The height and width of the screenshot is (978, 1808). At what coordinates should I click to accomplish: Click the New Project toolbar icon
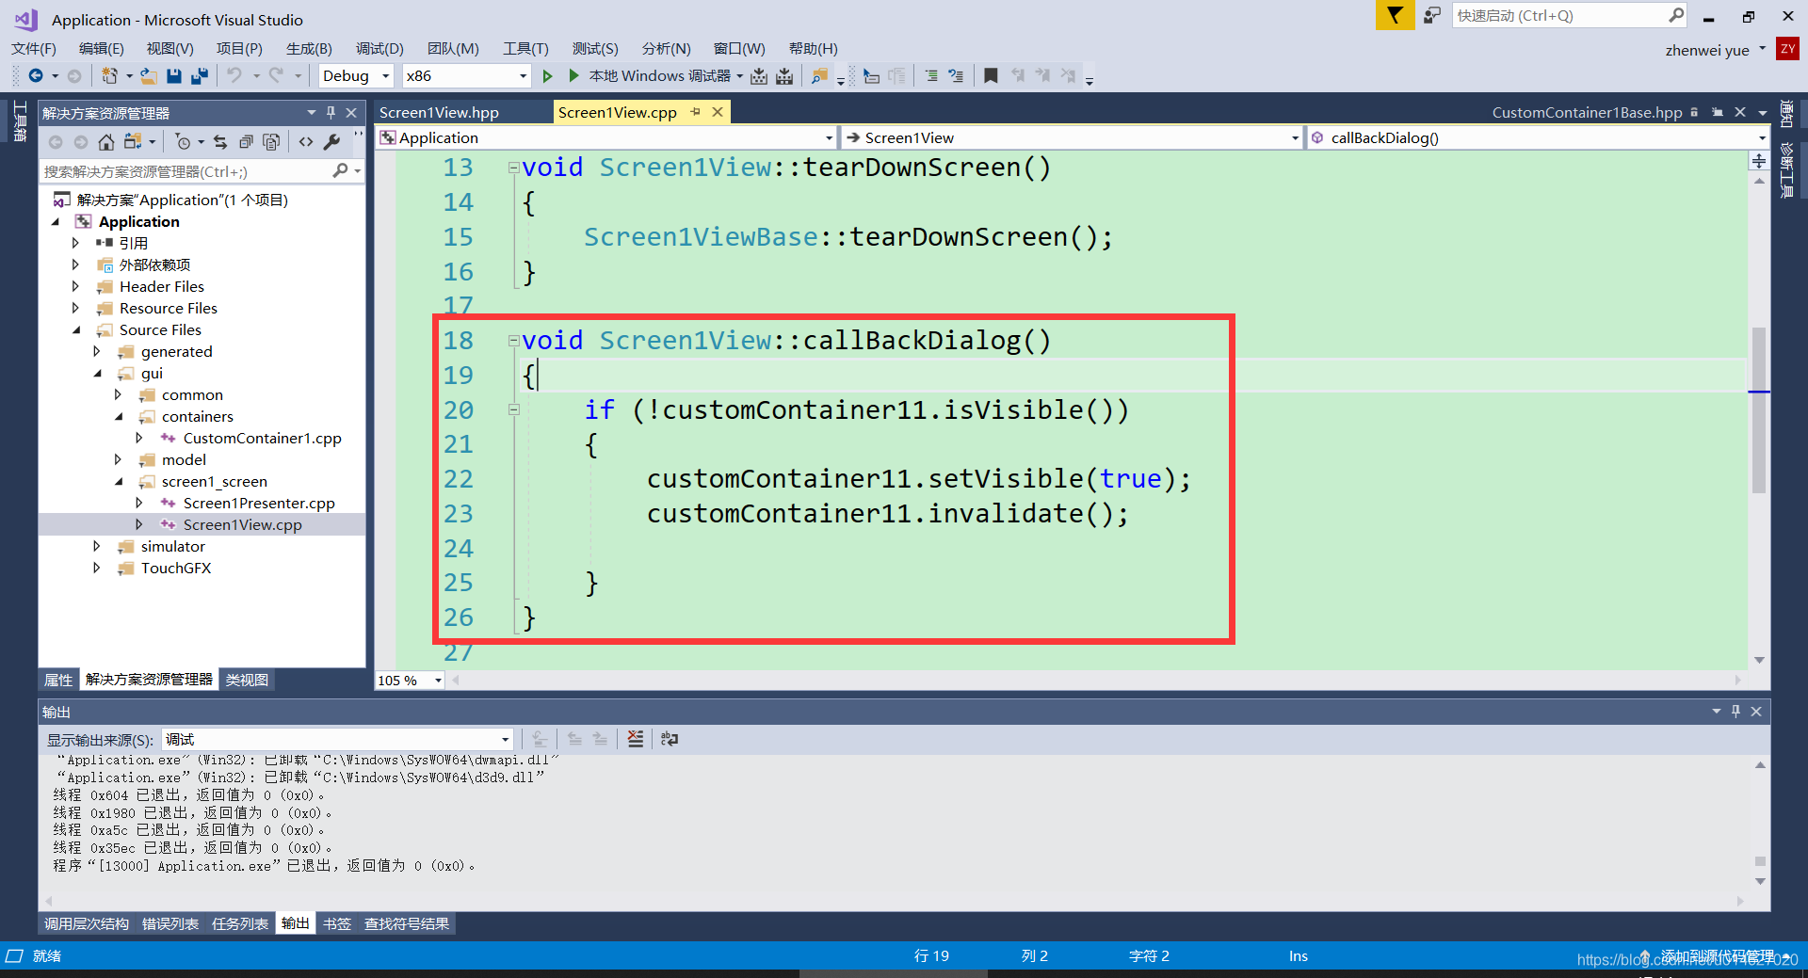(110, 75)
